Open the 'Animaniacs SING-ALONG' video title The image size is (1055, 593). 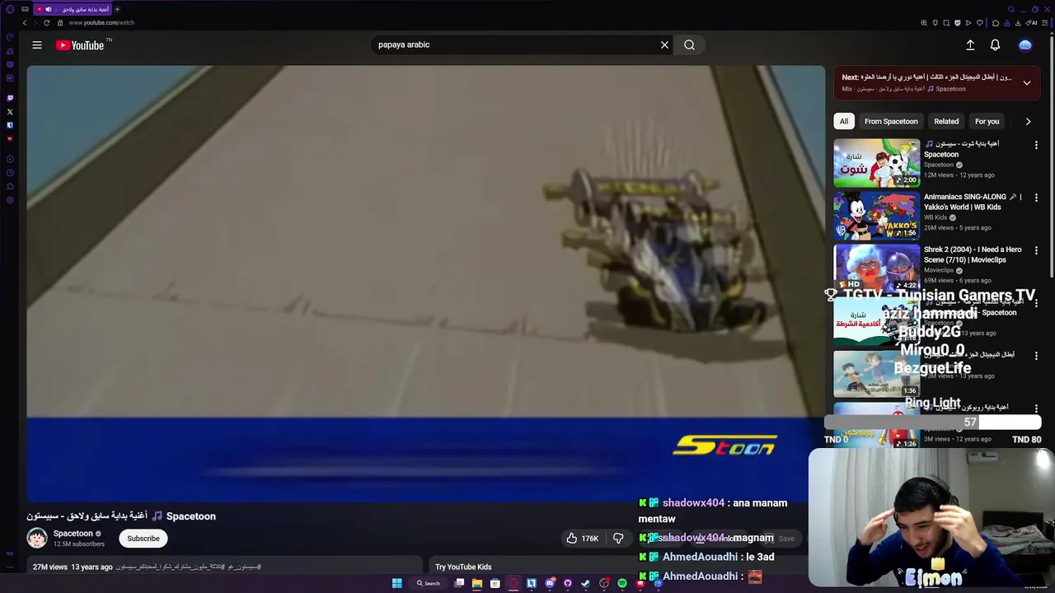coord(973,202)
